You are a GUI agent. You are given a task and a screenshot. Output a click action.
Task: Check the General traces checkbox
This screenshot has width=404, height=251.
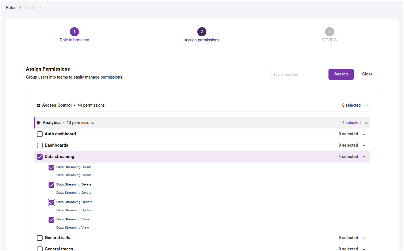(40, 248)
